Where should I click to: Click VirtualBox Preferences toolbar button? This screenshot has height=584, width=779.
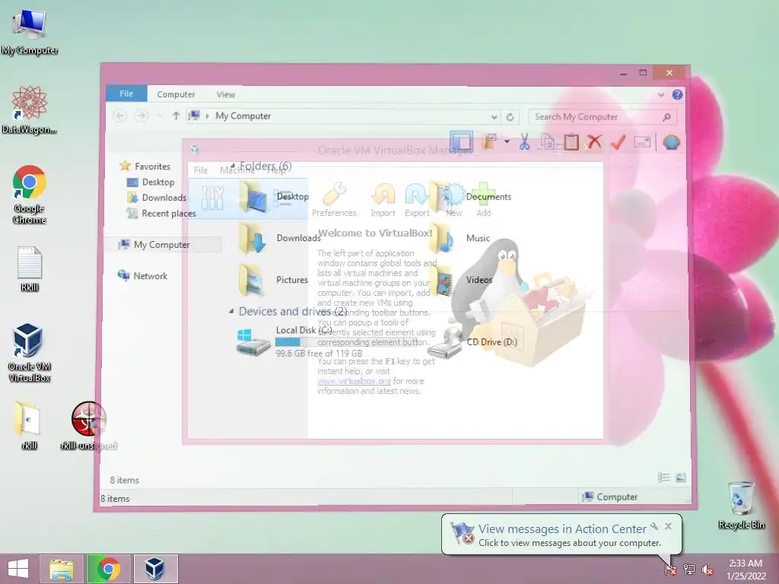(x=335, y=200)
